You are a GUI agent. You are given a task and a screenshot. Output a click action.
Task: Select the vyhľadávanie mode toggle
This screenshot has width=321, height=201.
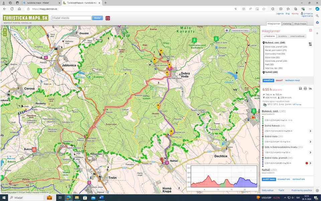tap(269, 36)
